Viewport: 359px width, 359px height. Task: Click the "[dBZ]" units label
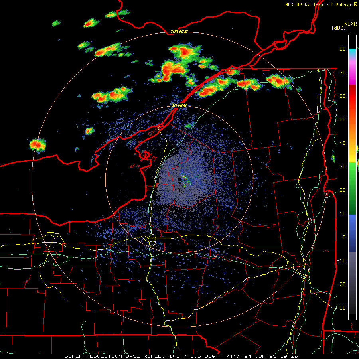(339, 28)
